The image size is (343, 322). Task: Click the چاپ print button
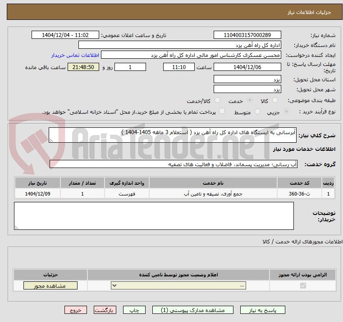tap(134, 310)
